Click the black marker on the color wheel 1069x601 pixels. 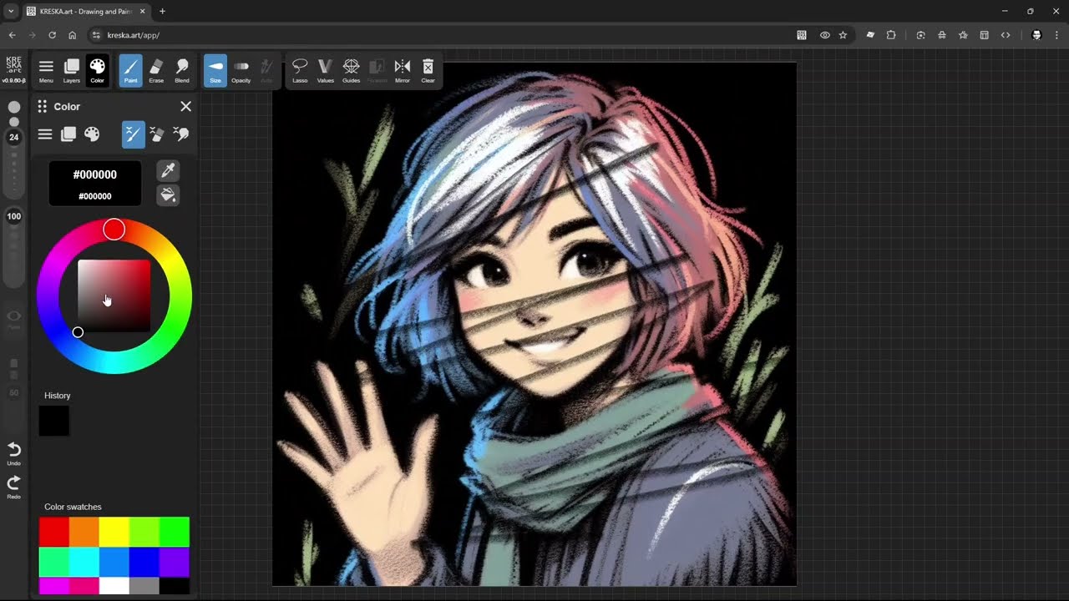tap(78, 332)
